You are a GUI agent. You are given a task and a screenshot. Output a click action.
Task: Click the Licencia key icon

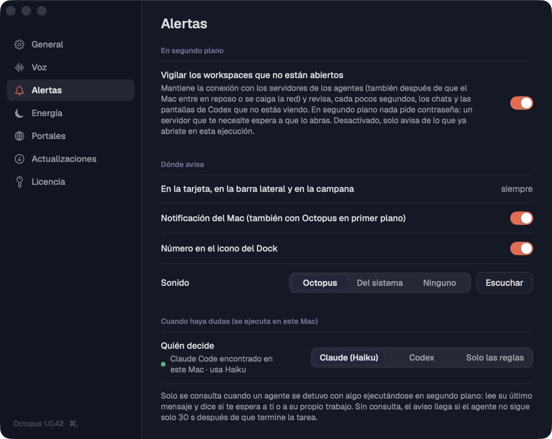pos(19,182)
